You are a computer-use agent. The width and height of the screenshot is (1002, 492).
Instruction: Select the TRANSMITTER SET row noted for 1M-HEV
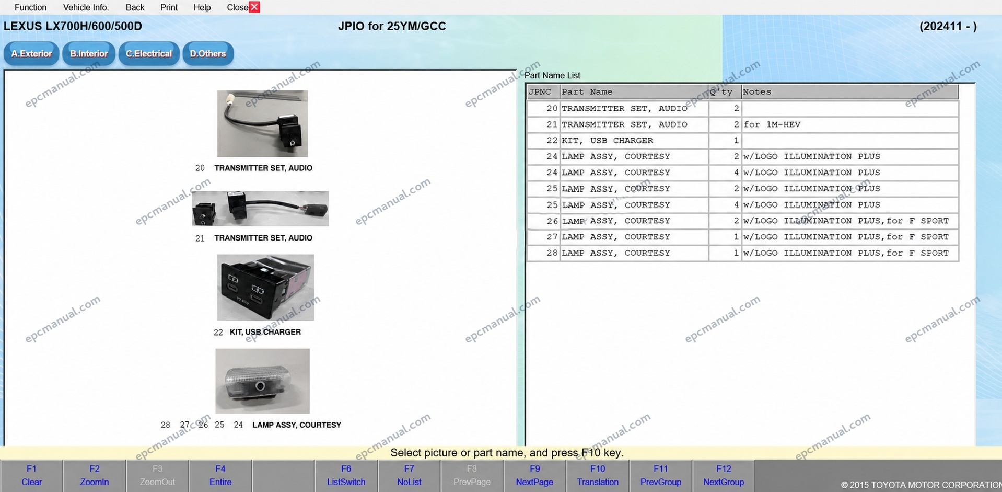pyautogui.click(x=742, y=124)
